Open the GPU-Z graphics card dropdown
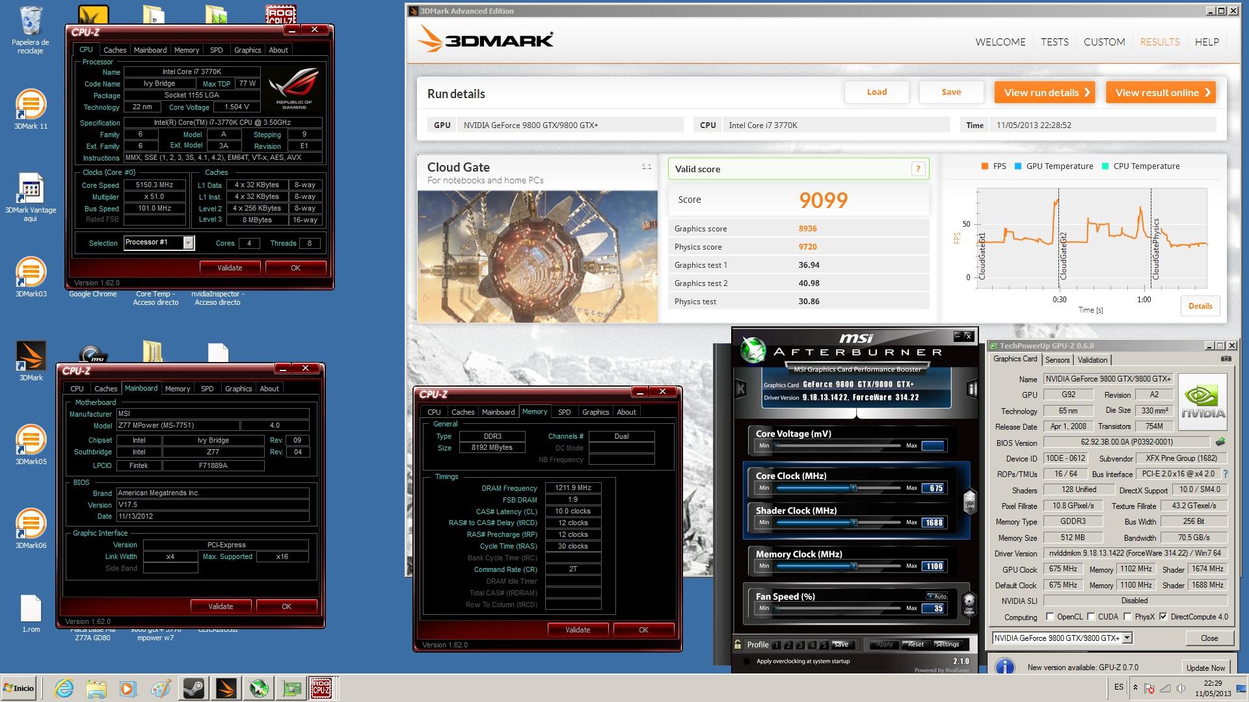 tap(1127, 638)
